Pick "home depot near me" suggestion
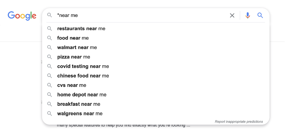The width and height of the screenshot is (285, 135). [x=156, y=94]
